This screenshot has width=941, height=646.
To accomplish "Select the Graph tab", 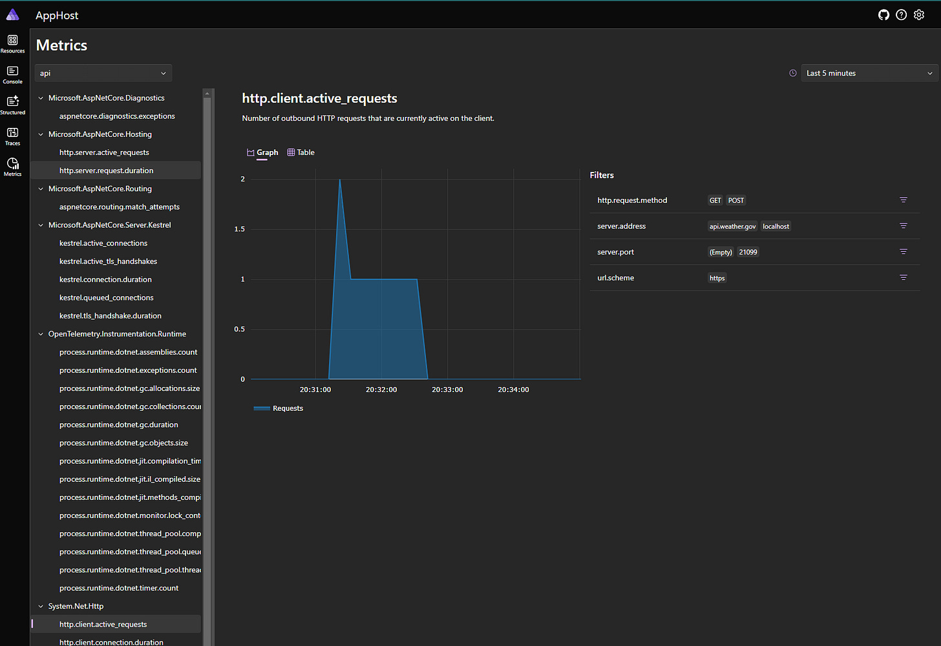I will click(x=262, y=152).
